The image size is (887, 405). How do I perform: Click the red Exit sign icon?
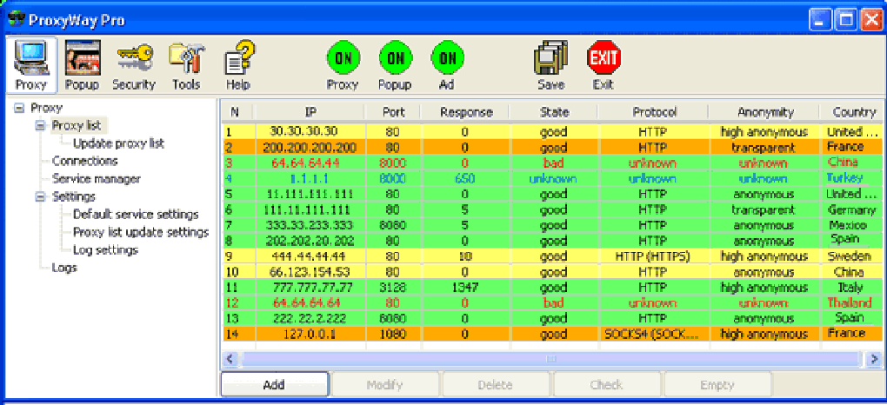click(604, 65)
